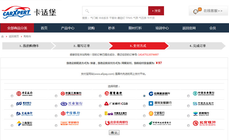Choose the 浦发银行 radio button

12,106
